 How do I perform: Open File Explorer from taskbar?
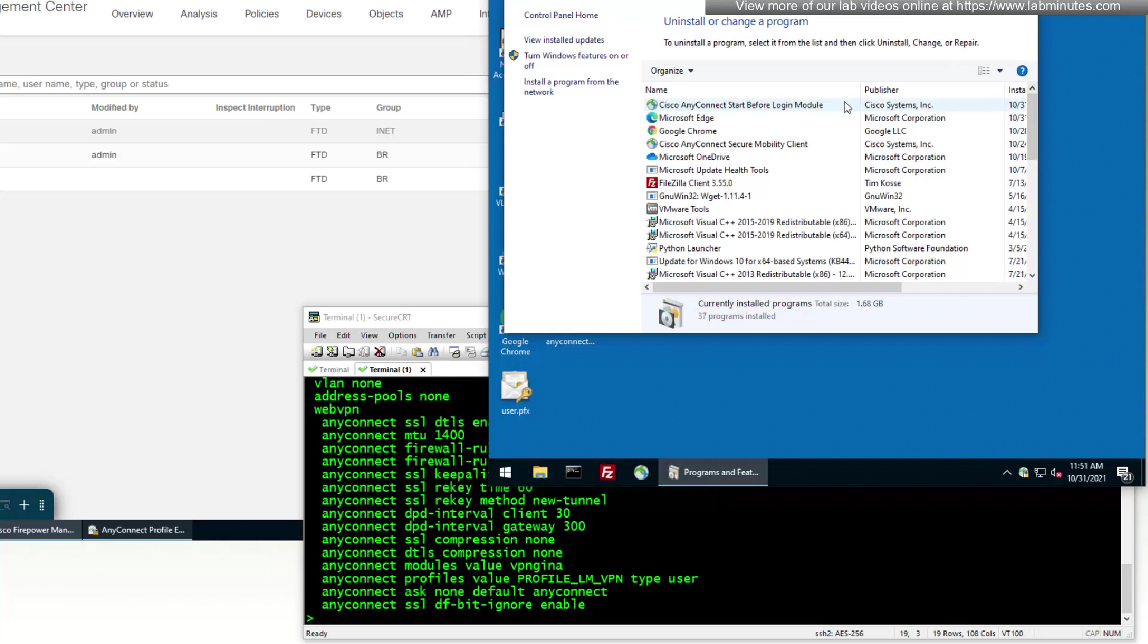540,472
